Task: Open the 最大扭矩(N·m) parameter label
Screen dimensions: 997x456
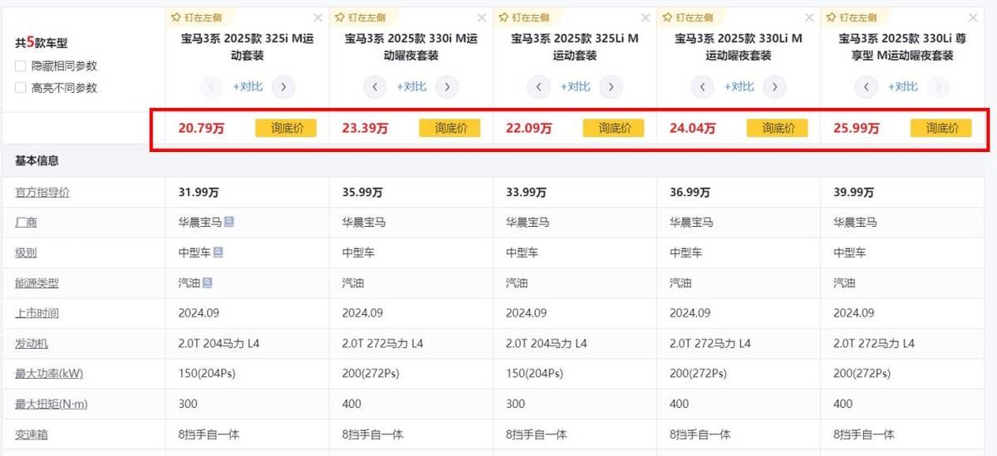Action: click(x=52, y=404)
